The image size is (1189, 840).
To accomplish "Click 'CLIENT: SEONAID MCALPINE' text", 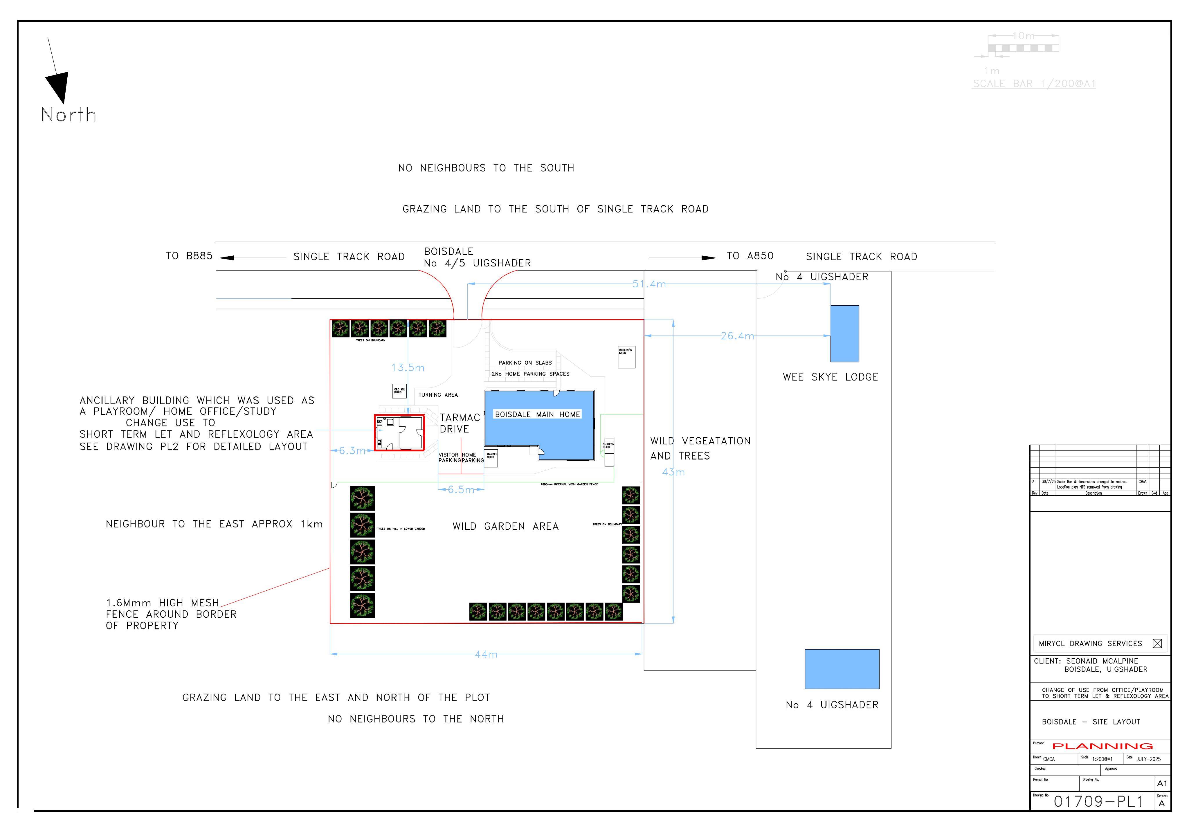I will coord(1086,661).
